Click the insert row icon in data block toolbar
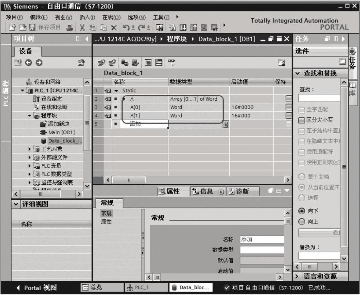The width and height of the screenshot is (360, 295). click(x=101, y=63)
